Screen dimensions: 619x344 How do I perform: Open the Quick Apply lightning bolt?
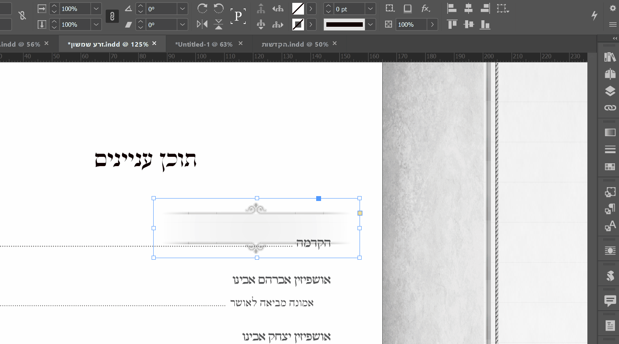(x=594, y=15)
